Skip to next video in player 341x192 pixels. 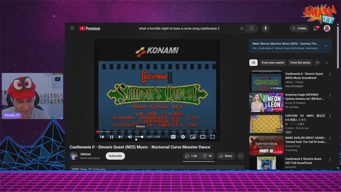pyautogui.click(x=120, y=137)
